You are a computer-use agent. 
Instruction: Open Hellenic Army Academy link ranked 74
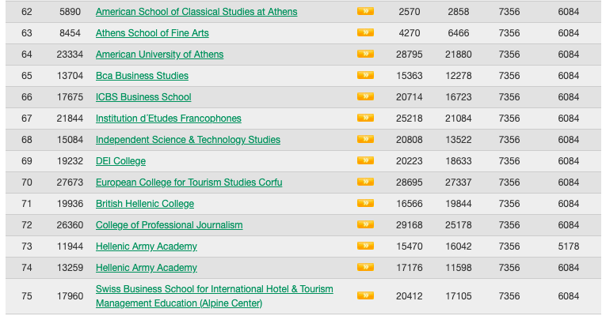point(147,268)
